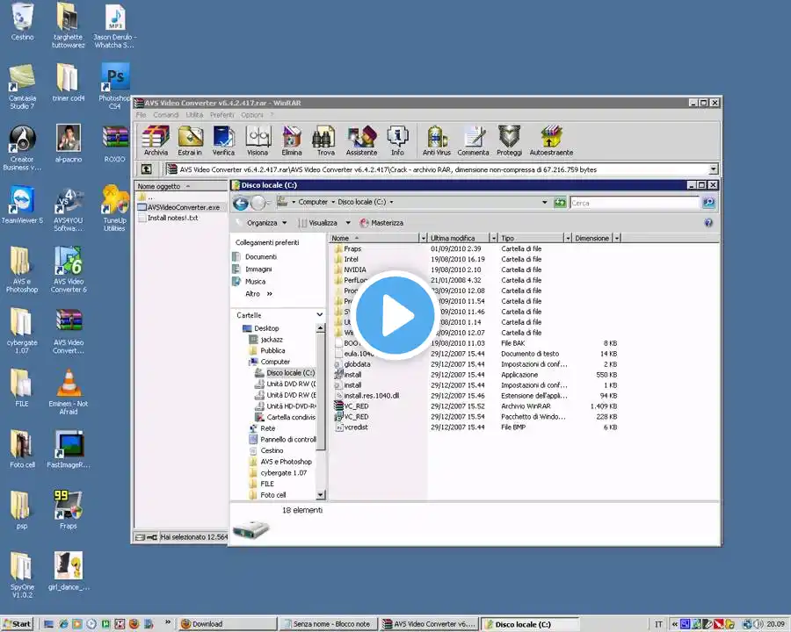
Task: Open the Visiona tool in WinRAR
Action: point(258,140)
